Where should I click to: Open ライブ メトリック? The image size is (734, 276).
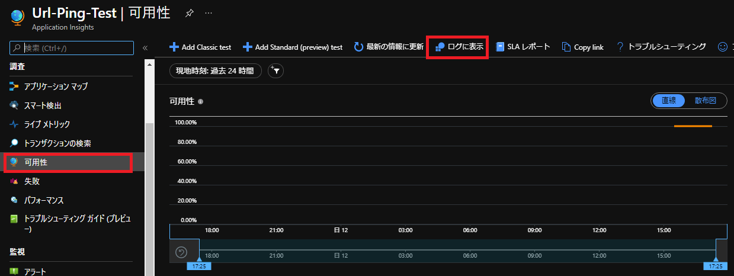click(47, 124)
